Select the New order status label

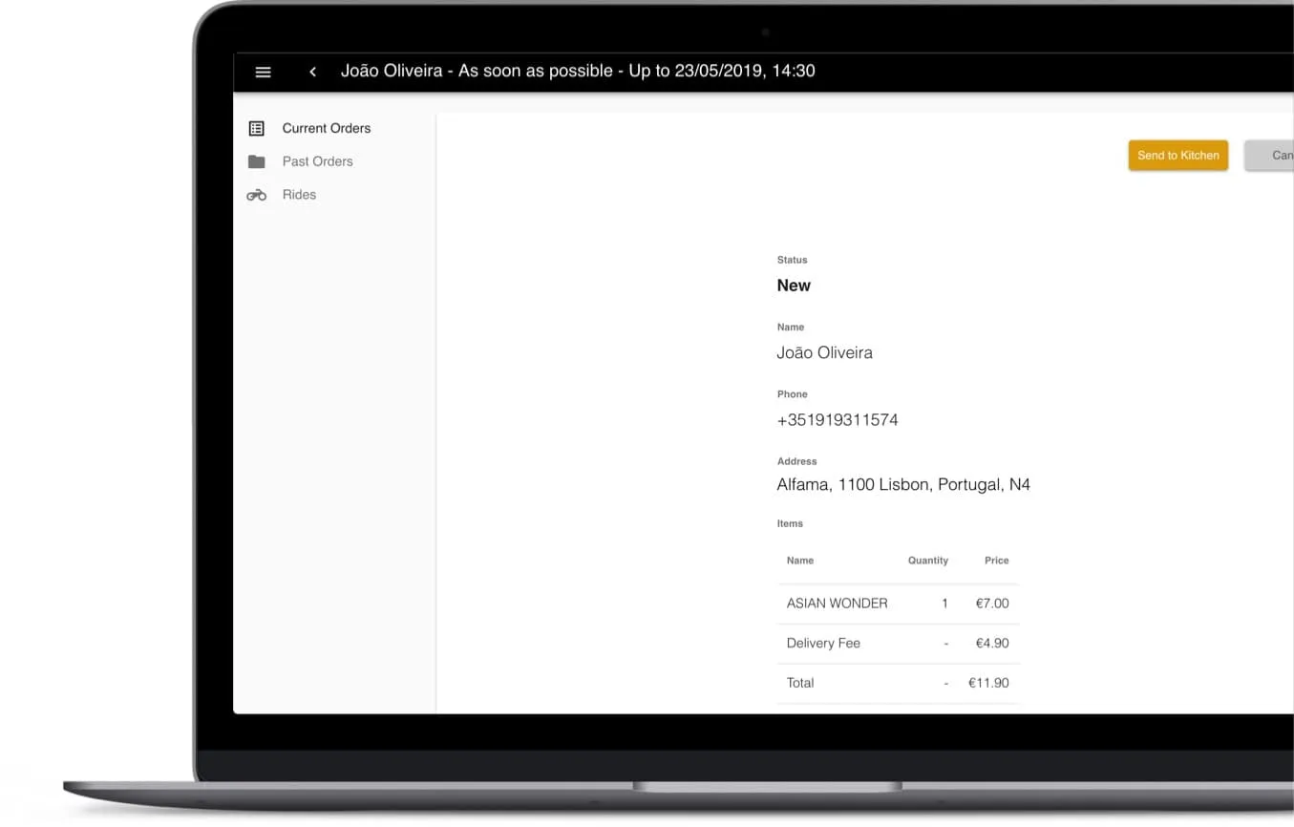[x=794, y=285]
